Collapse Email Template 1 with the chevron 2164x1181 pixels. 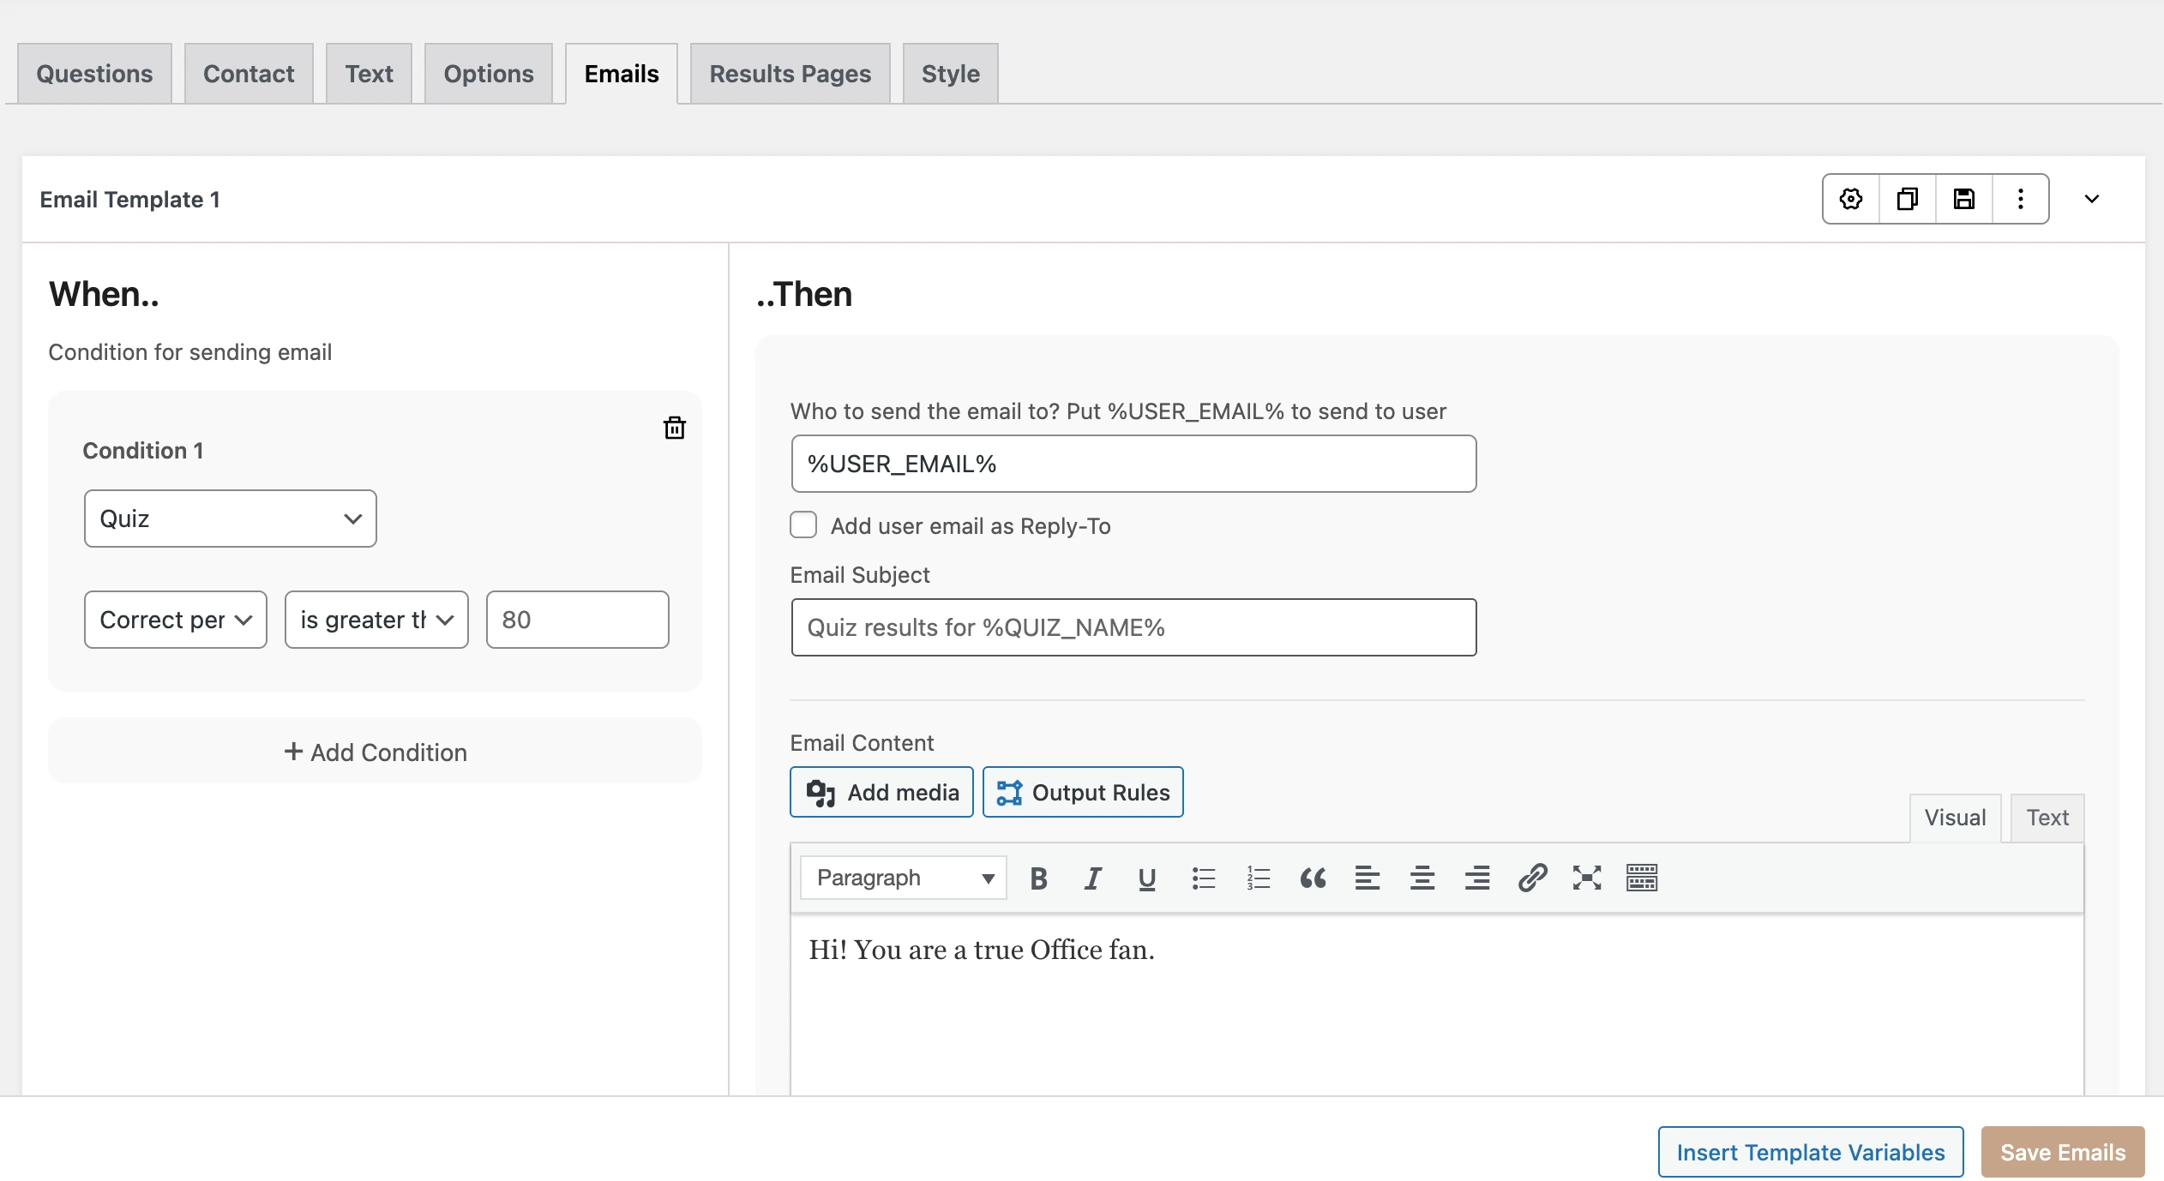click(2091, 198)
